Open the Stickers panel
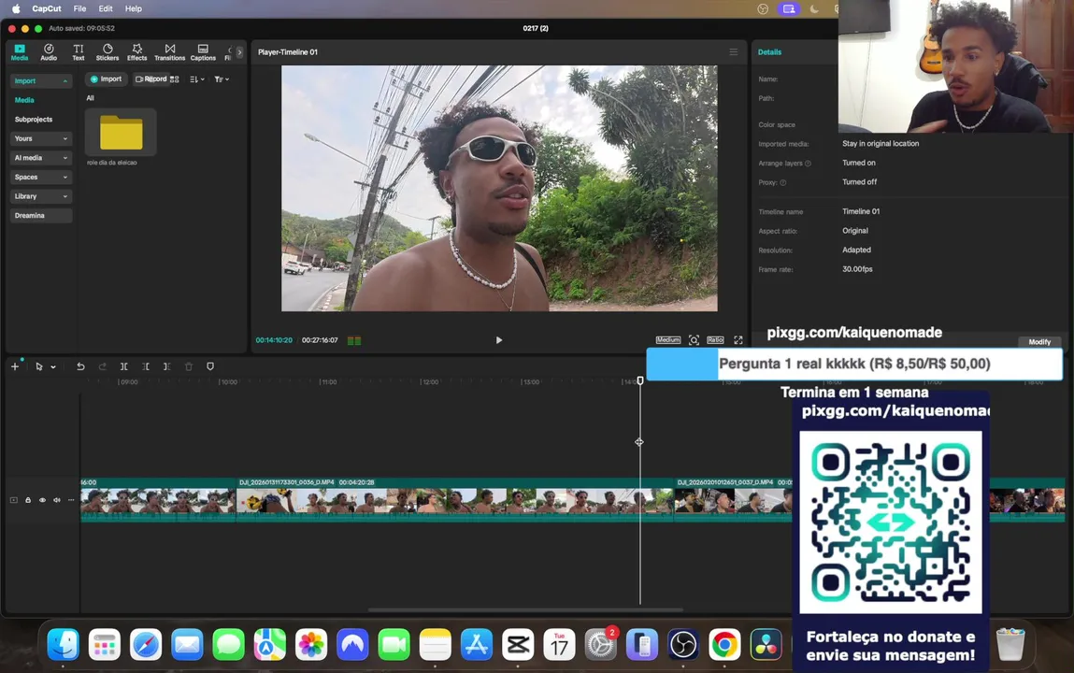The width and height of the screenshot is (1074, 673). (107, 52)
